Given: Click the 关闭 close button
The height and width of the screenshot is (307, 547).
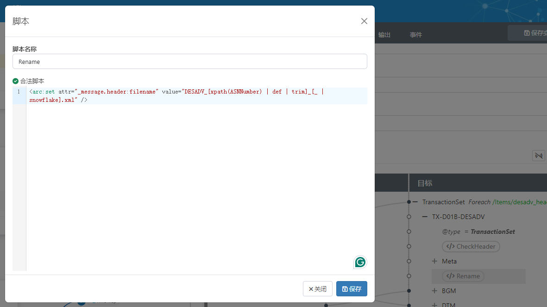Looking at the screenshot, I should pyautogui.click(x=318, y=288).
